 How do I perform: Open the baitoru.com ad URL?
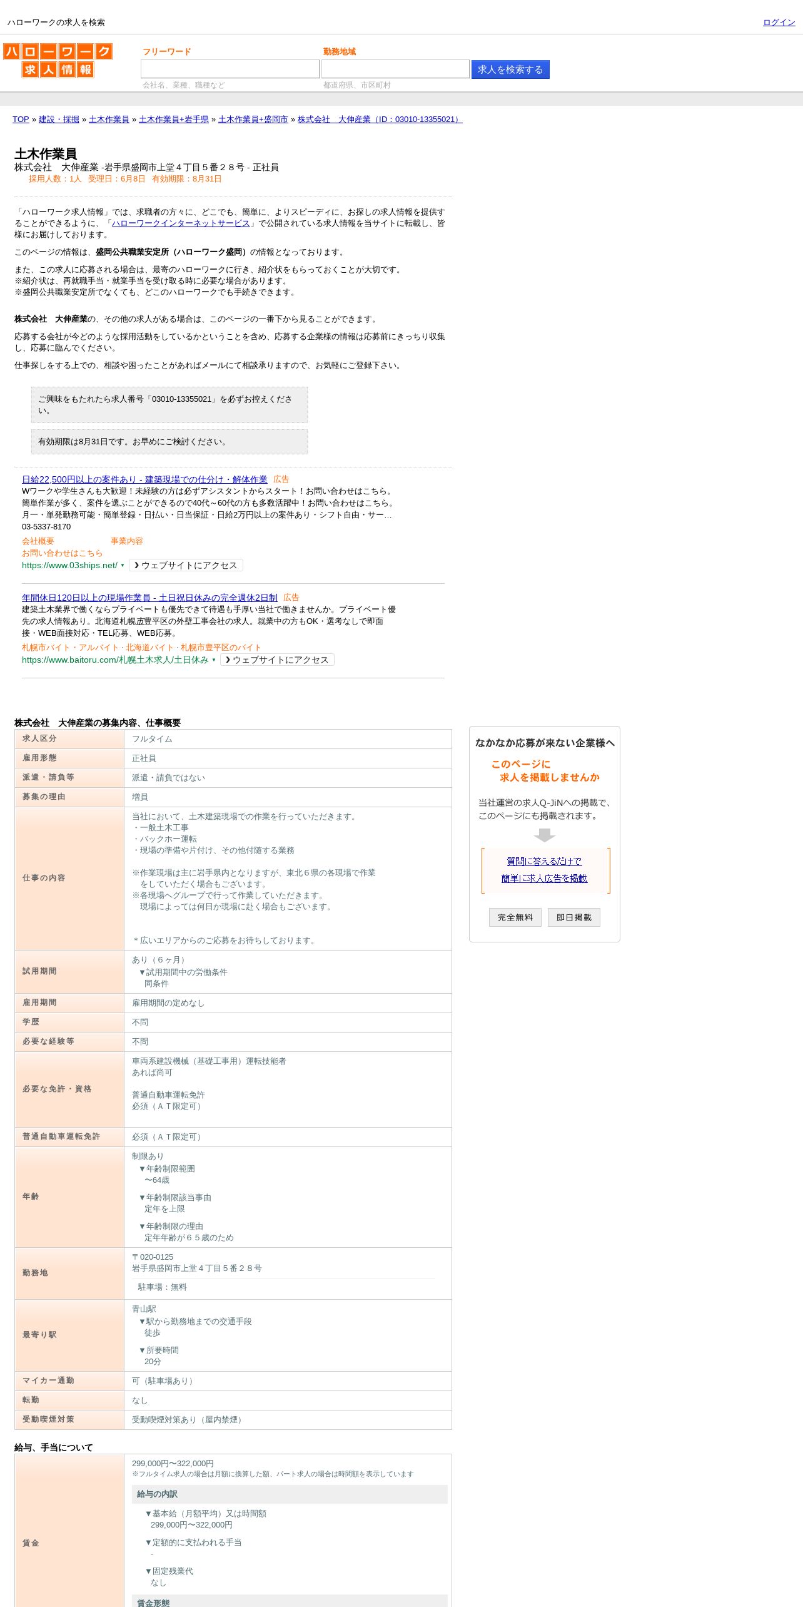pyautogui.click(x=115, y=660)
